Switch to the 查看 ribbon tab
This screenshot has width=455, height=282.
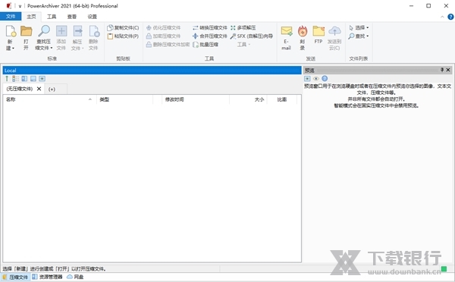tap(72, 17)
